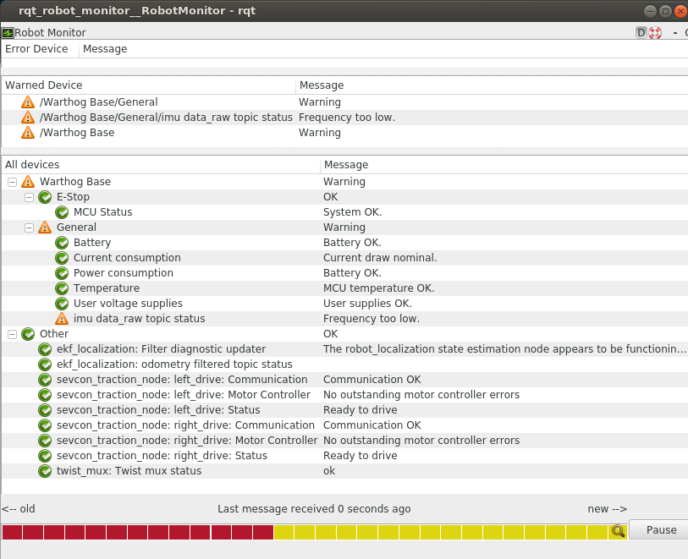Open the help lifebuoy icon

(x=655, y=33)
